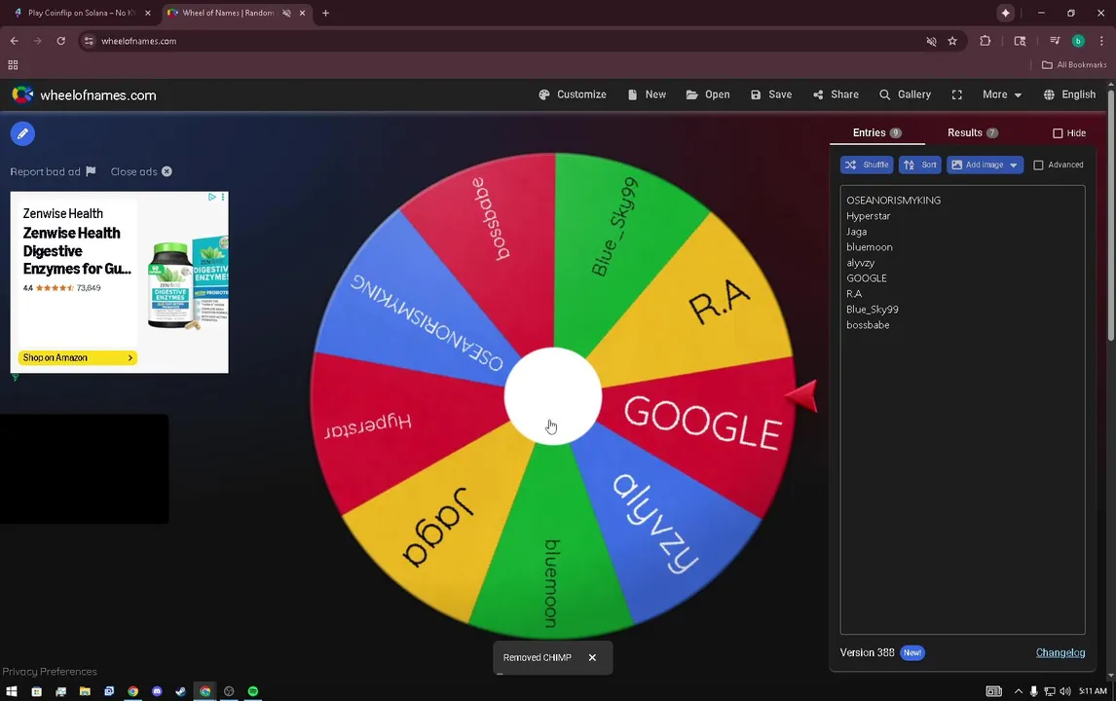Reload the current page

point(61,41)
